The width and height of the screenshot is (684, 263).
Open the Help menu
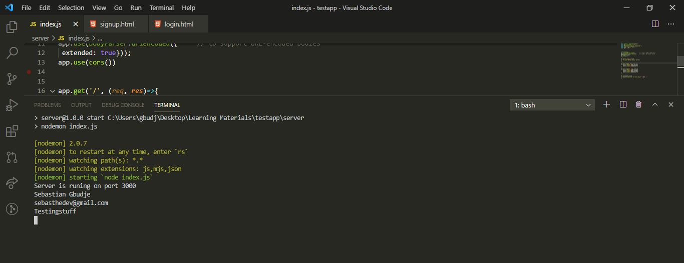coord(188,7)
